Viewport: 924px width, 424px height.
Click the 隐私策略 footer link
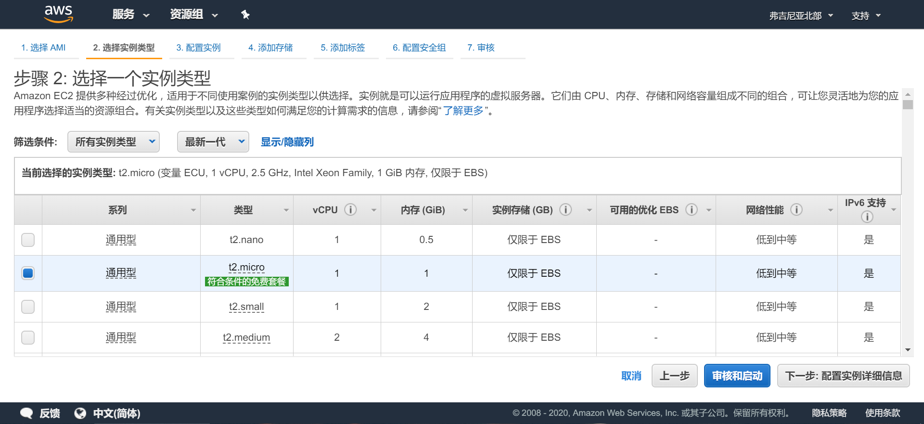point(829,413)
